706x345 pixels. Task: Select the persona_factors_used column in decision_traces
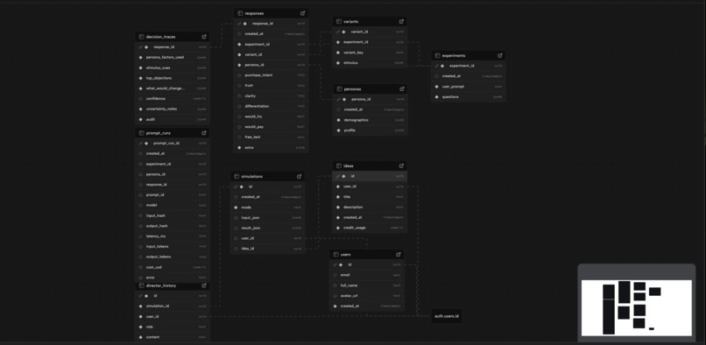pyautogui.click(x=173, y=57)
